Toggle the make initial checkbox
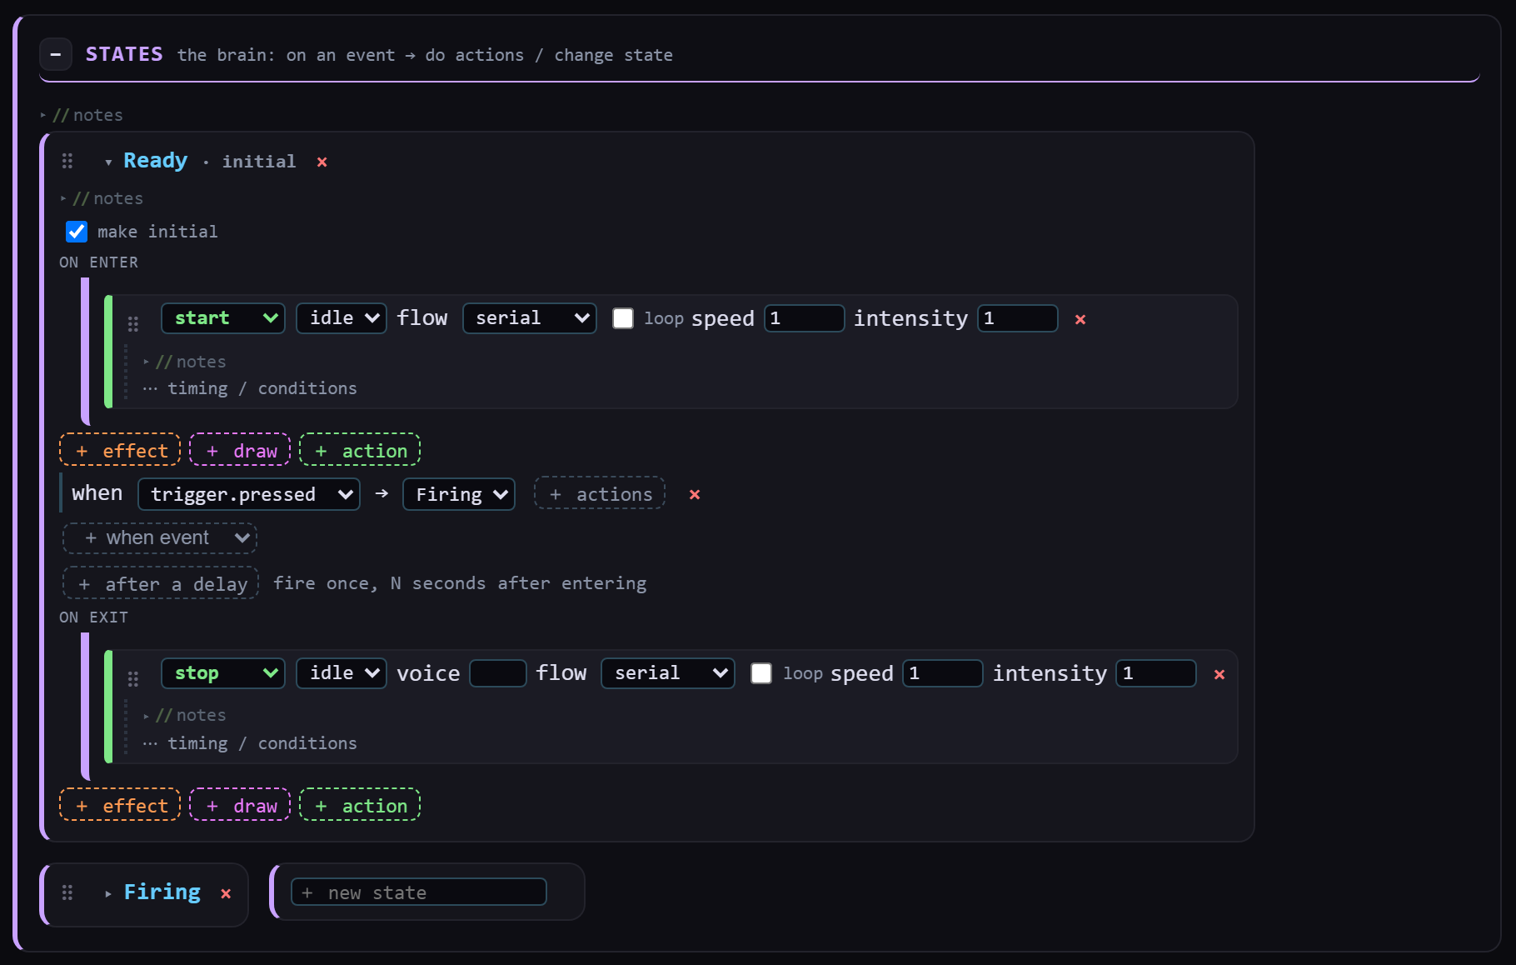 (77, 232)
